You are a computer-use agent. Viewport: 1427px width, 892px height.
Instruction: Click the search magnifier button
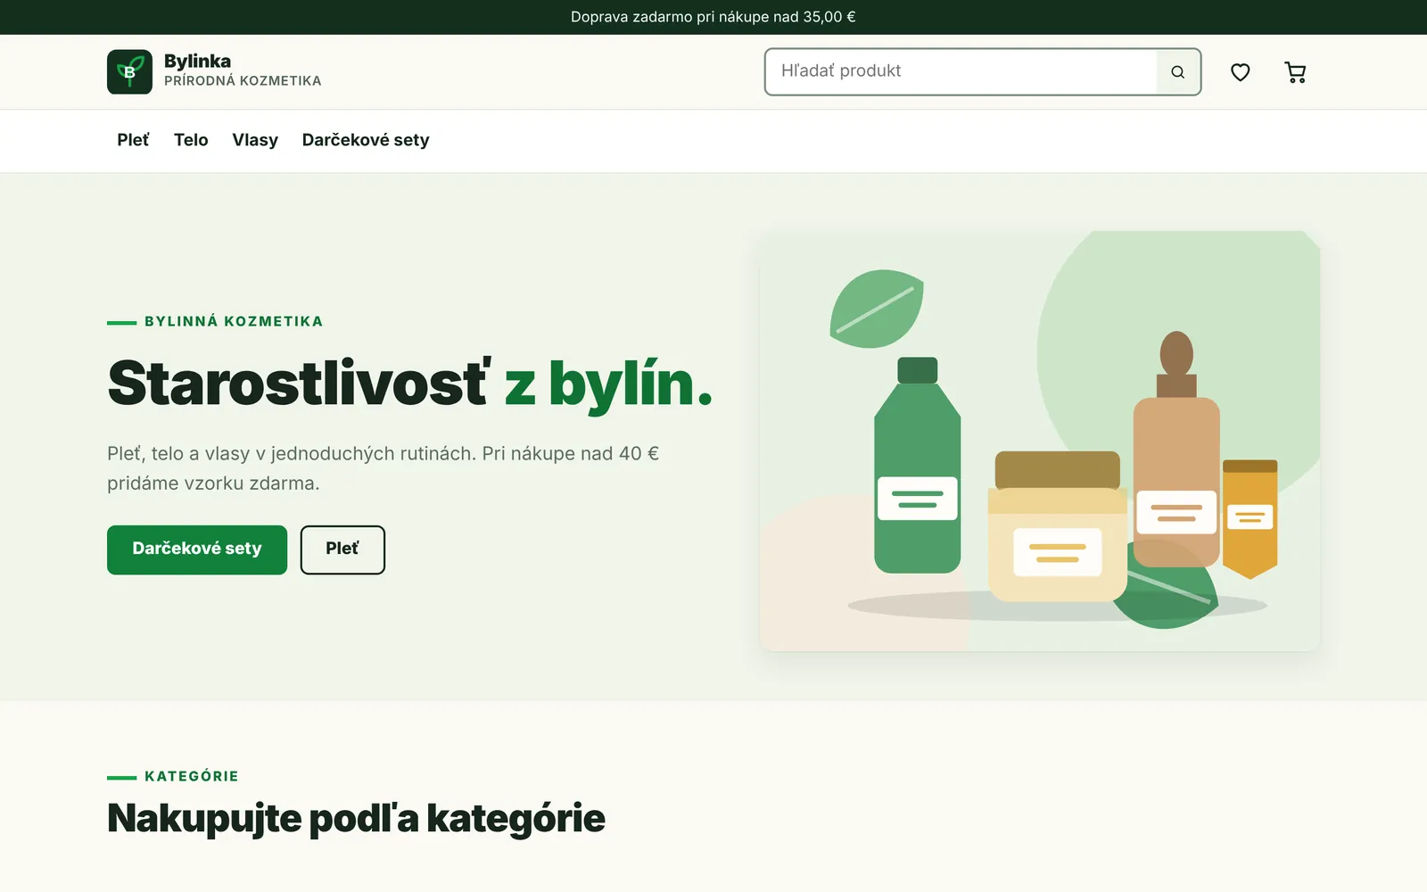click(x=1178, y=72)
